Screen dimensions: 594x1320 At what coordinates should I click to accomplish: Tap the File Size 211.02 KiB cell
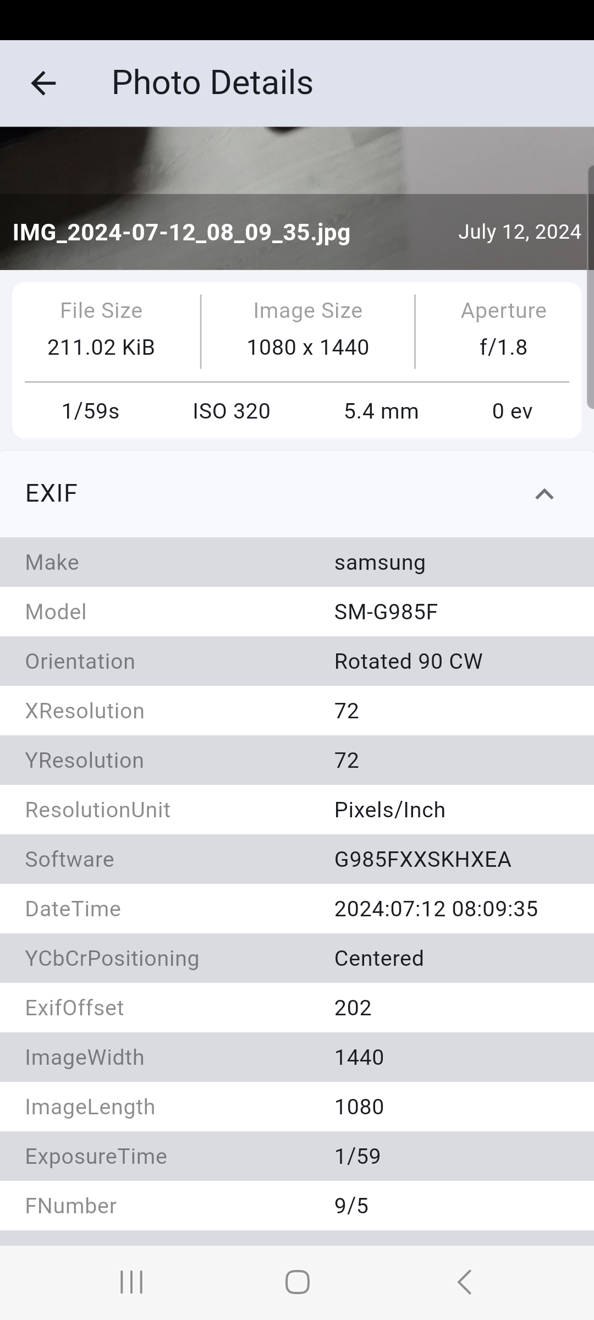[x=101, y=330]
